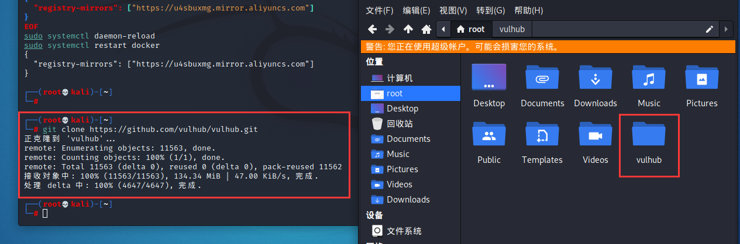Go forward in file manager
Screen dimensions: 740x244
pyautogui.click(x=390, y=29)
